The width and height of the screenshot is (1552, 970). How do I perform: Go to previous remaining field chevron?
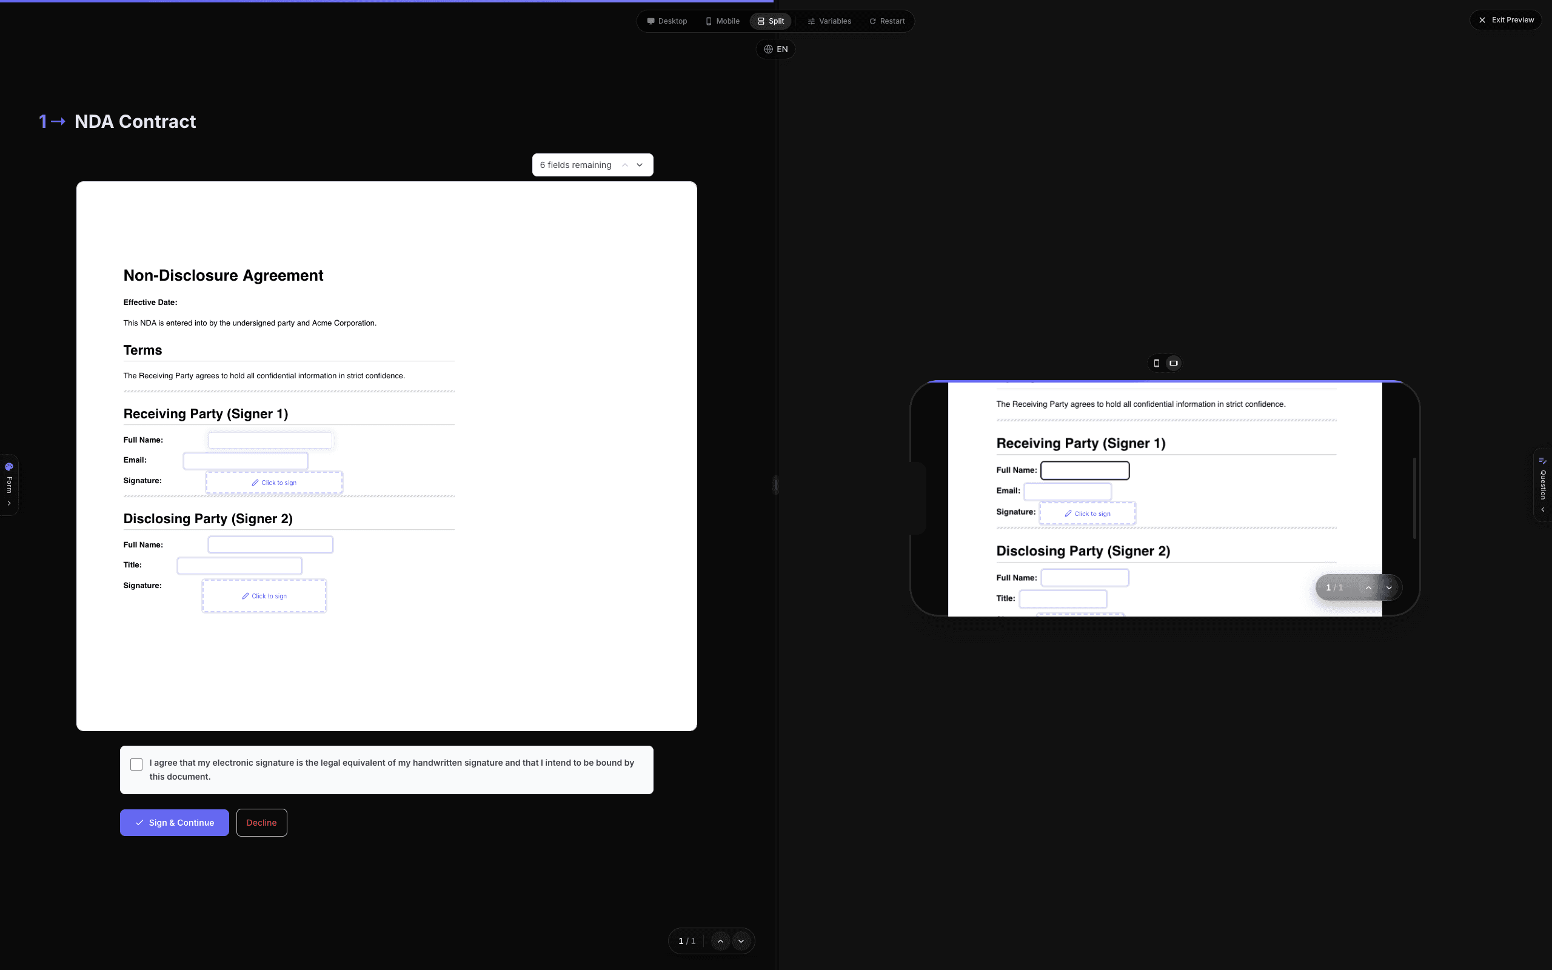(x=624, y=165)
